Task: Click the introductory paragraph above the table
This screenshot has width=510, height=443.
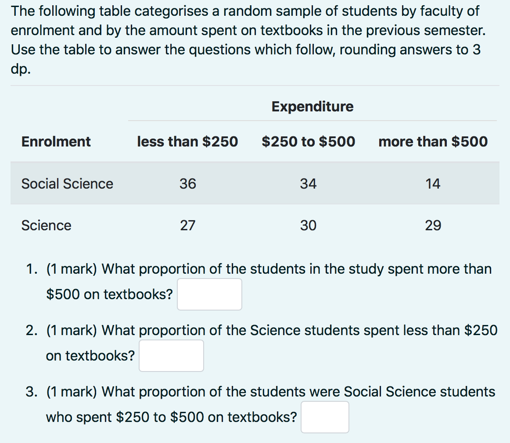Action: (x=246, y=40)
